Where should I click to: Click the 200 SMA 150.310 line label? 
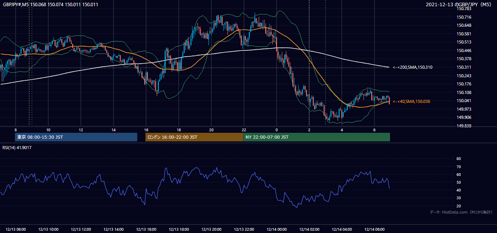(x=413, y=67)
